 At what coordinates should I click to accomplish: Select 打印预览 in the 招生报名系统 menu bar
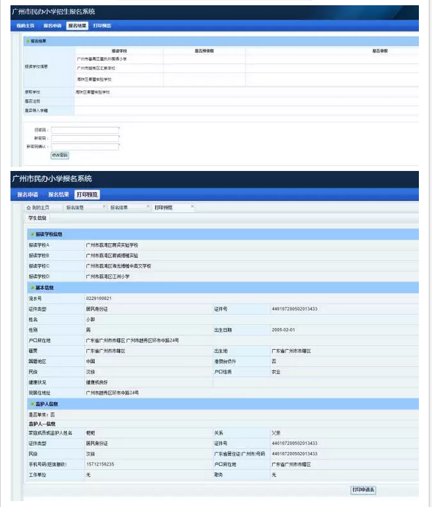pyautogui.click(x=102, y=26)
